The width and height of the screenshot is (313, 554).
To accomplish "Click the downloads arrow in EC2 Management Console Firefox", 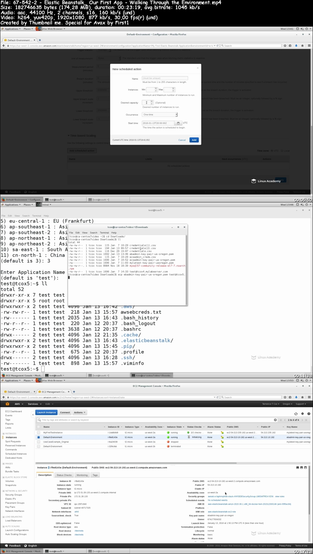I will [x=296, y=397].
